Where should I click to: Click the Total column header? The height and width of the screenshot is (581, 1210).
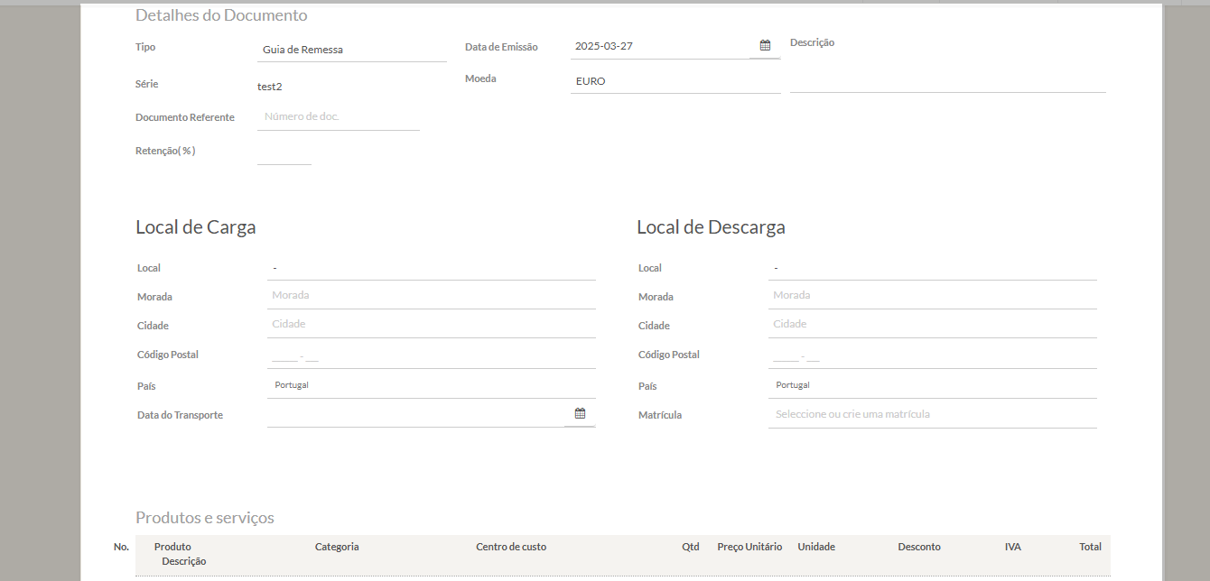tap(1090, 547)
